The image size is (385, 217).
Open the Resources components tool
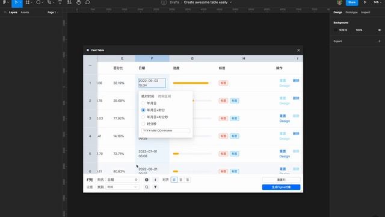[x=69, y=2]
